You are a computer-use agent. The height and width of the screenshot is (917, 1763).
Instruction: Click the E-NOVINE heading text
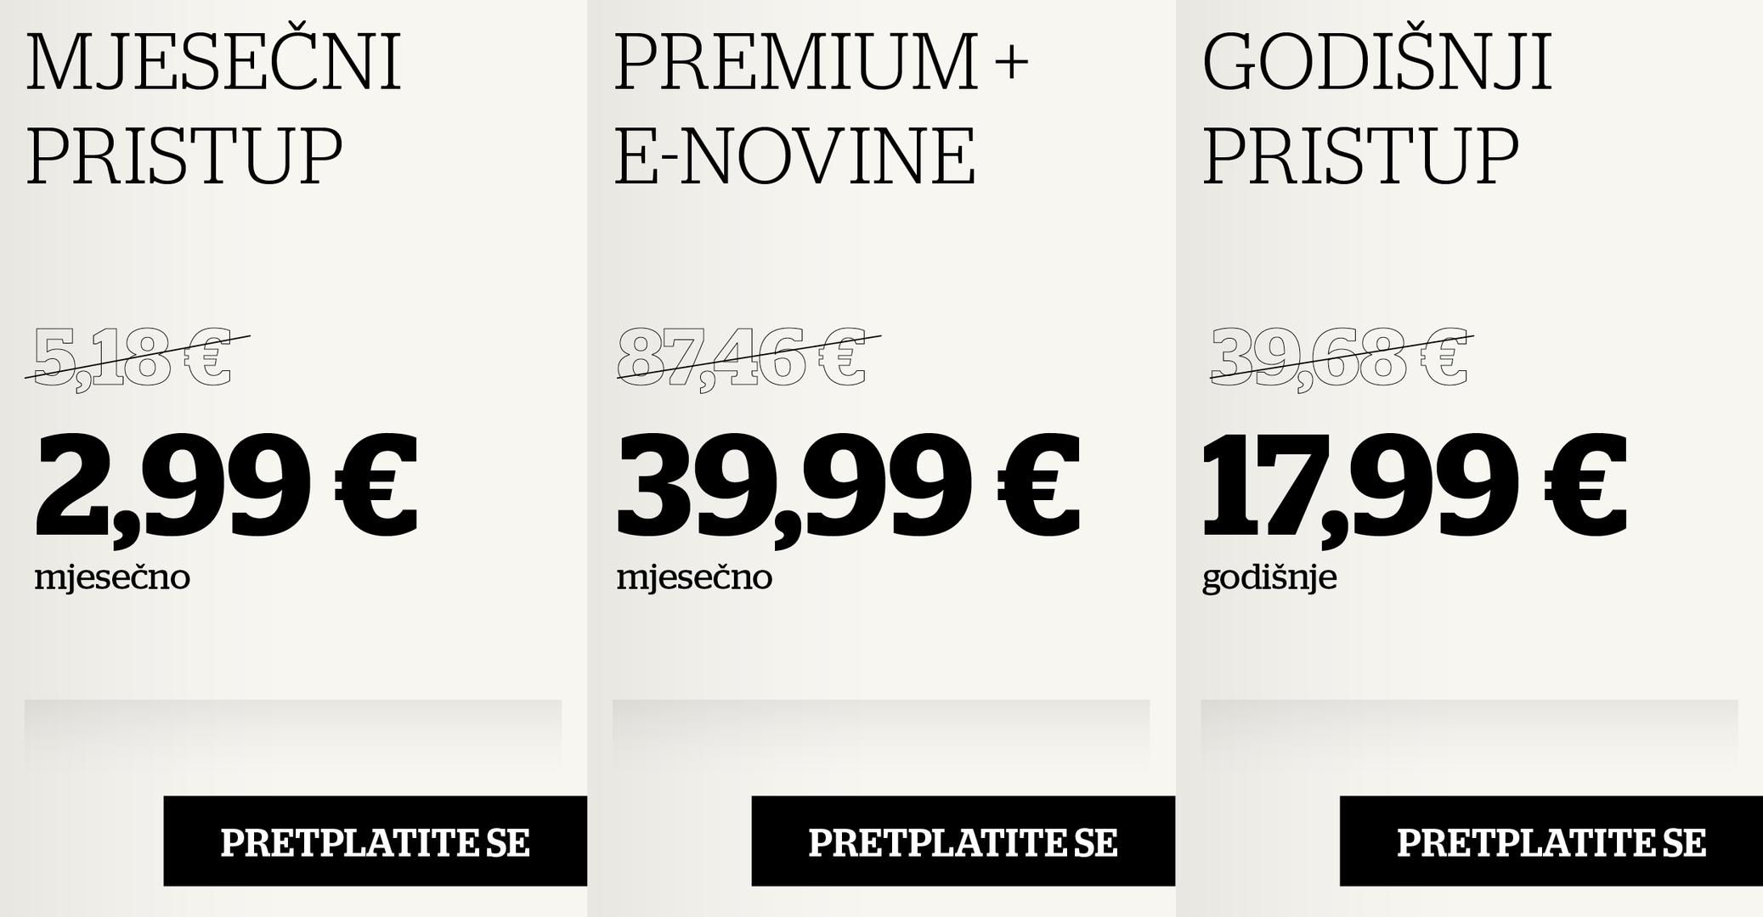(794, 155)
